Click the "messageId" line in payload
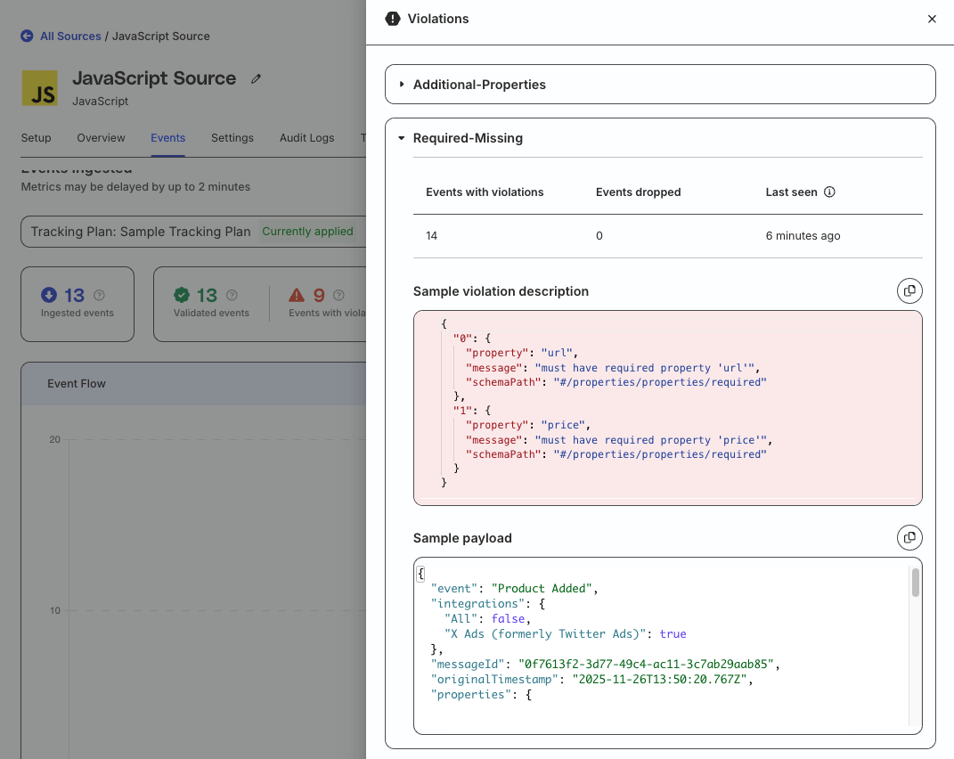 605,664
